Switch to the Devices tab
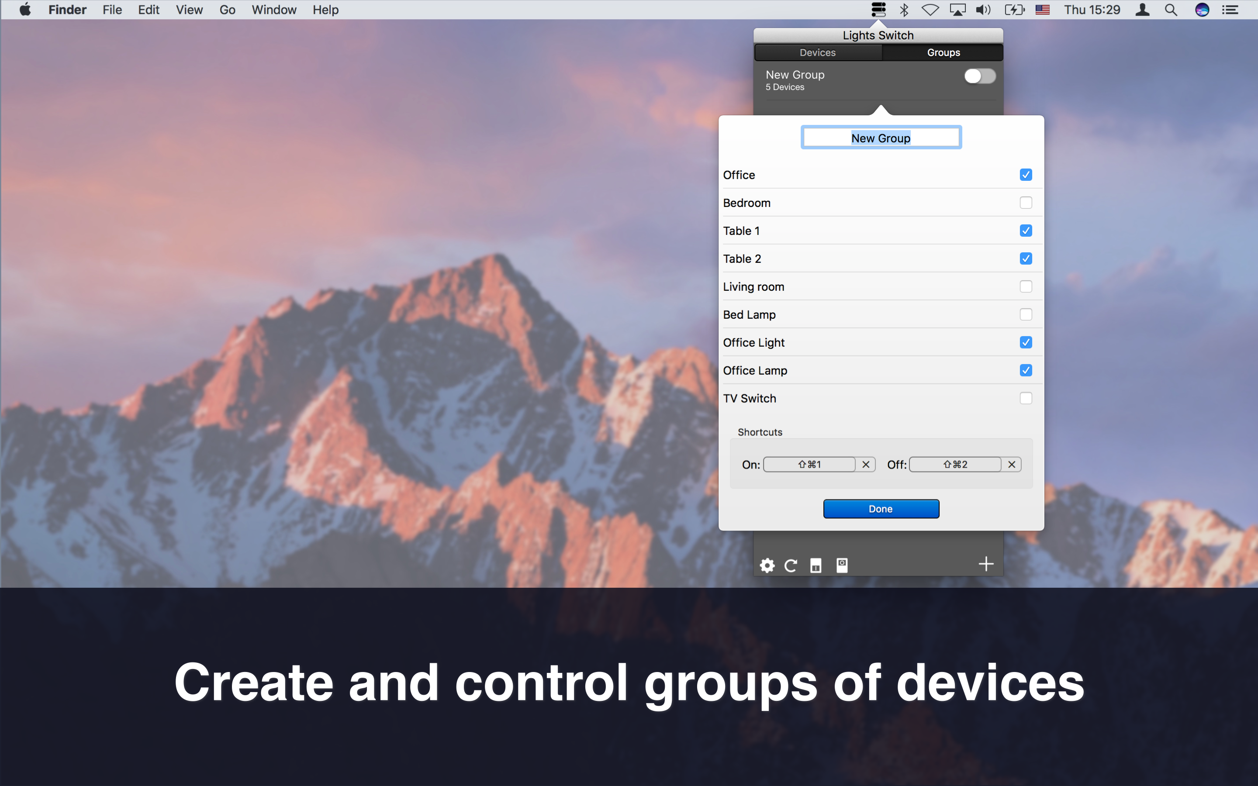The image size is (1258, 786). (817, 52)
